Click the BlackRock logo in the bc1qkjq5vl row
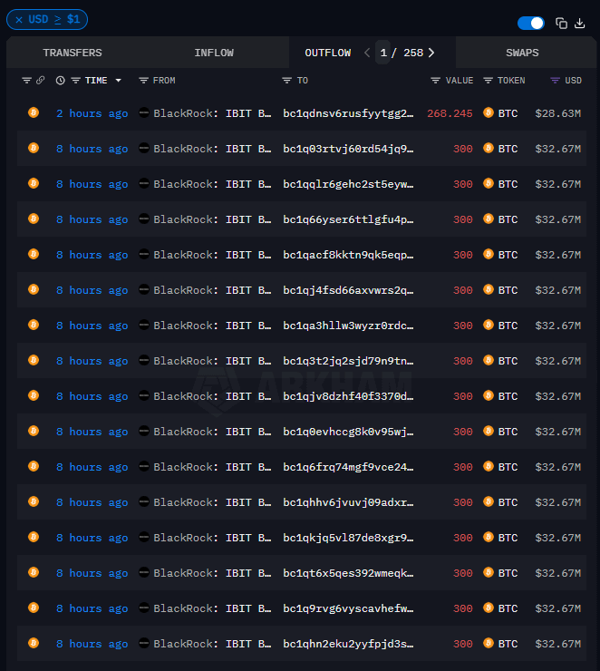 pos(144,537)
